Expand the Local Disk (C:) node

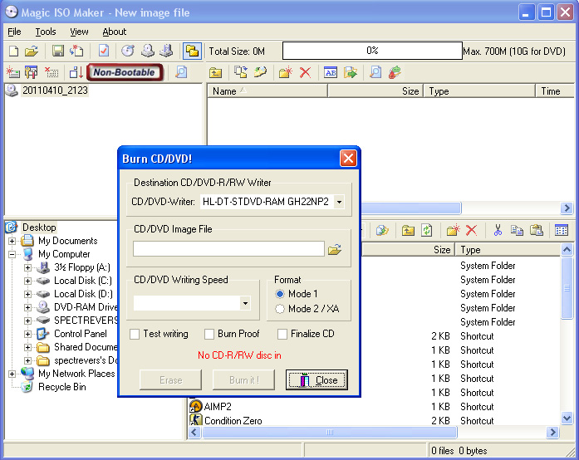[27, 281]
